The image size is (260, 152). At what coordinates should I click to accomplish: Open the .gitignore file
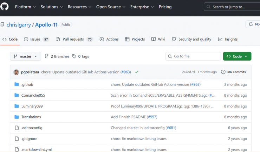30,139
